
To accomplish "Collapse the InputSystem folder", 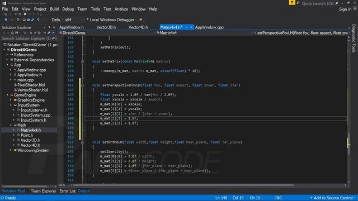I will tap(11, 105).
